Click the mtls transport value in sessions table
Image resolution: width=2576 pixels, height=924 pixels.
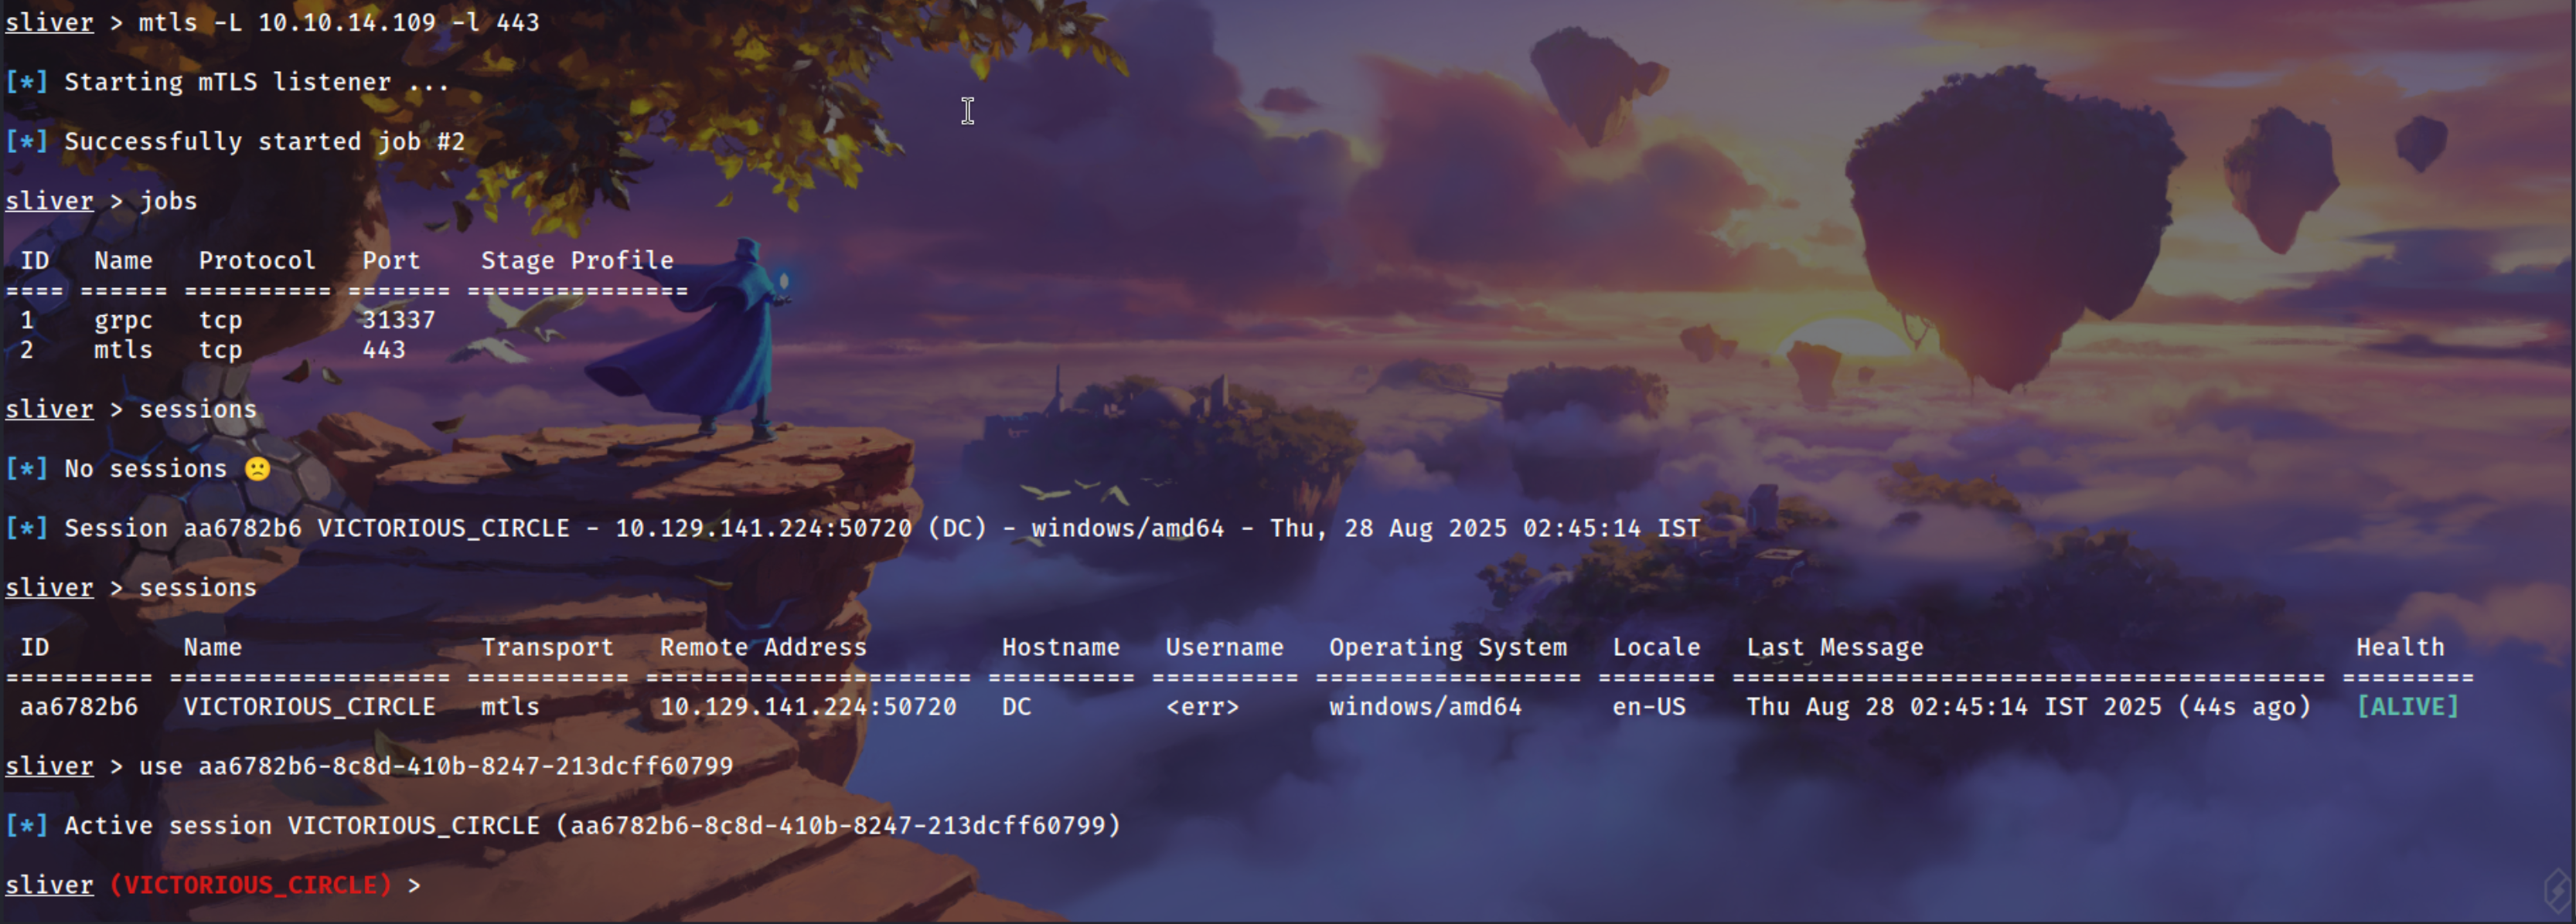[510, 706]
